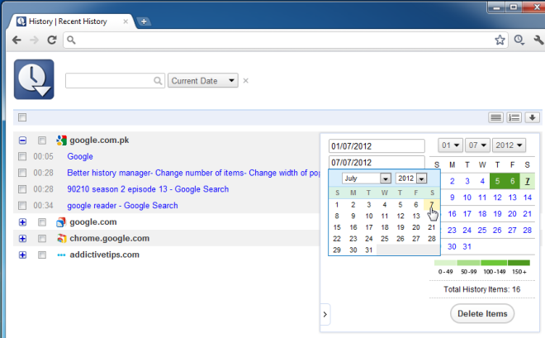
Task: Click the History clock logo icon
Action: click(34, 80)
